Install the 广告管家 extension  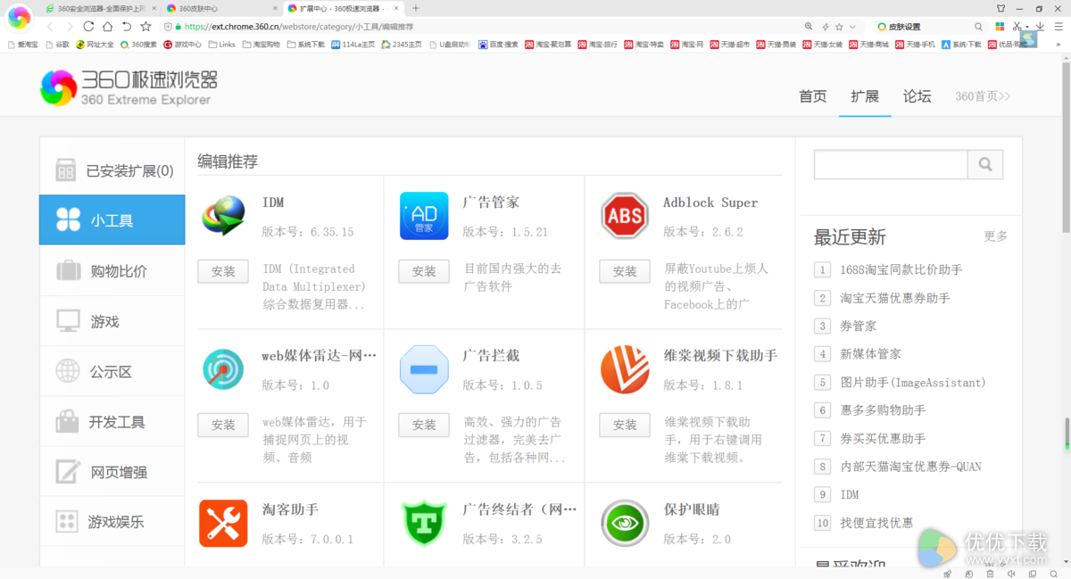424,271
